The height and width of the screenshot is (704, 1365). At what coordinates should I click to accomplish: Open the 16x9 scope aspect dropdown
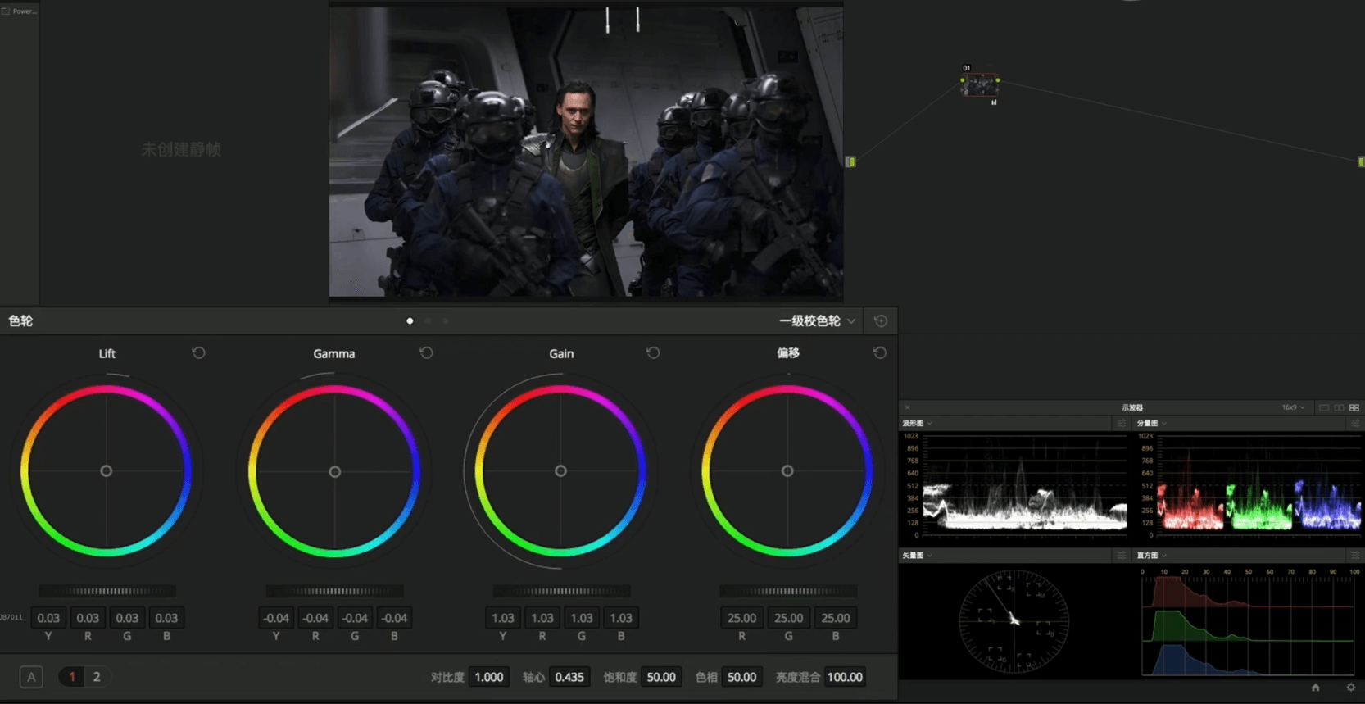tap(1293, 407)
